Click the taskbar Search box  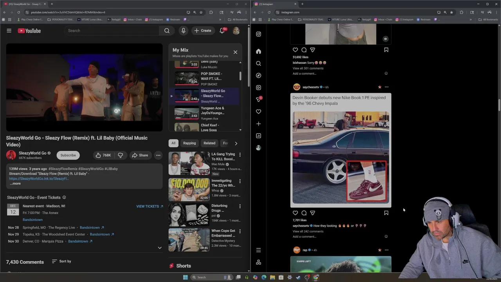(x=211, y=277)
